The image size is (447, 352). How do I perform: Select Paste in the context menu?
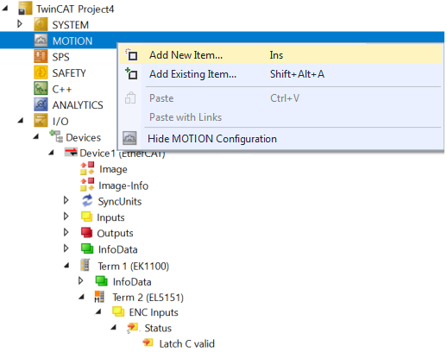pyautogui.click(x=281, y=98)
